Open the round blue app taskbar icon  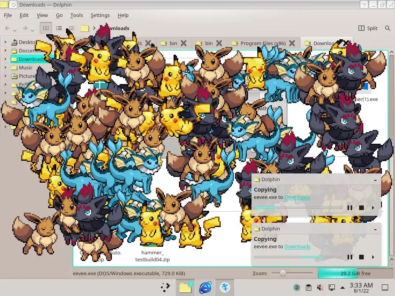[225, 287]
